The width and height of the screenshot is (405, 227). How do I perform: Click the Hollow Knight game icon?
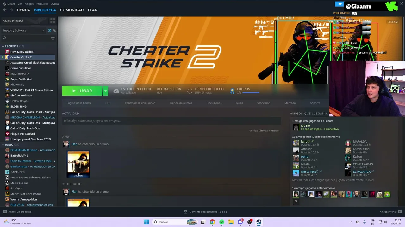(7, 101)
